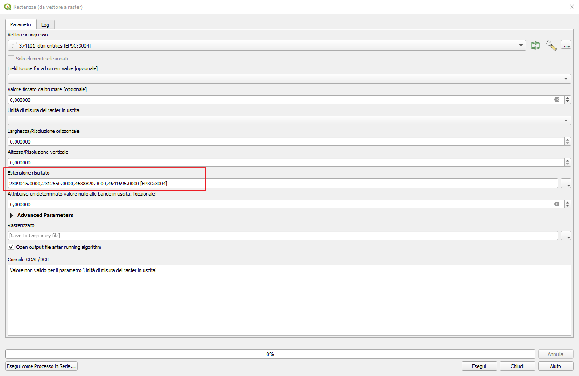This screenshot has height=376, width=579.
Task: Select the Parametri tab
Action: (x=20, y=24)
